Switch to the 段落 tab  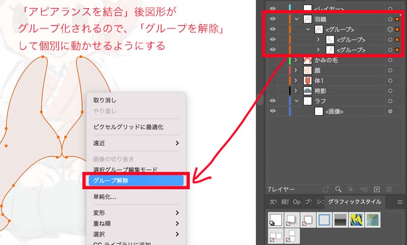pos(285,202)
